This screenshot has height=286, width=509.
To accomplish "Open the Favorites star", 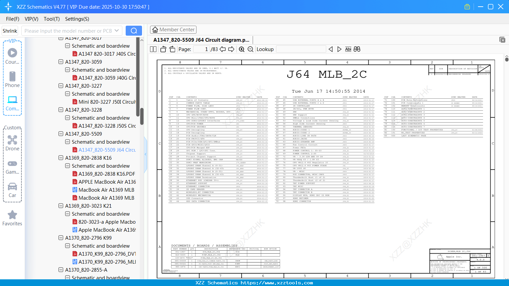I will coord(12,218).
